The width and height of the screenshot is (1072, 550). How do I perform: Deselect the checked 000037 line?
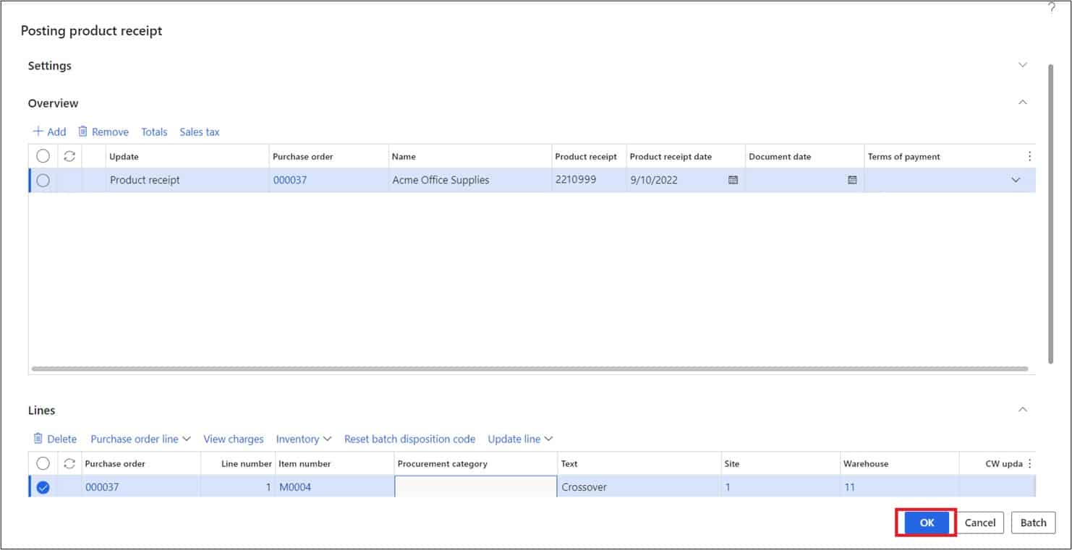[43, 486]
